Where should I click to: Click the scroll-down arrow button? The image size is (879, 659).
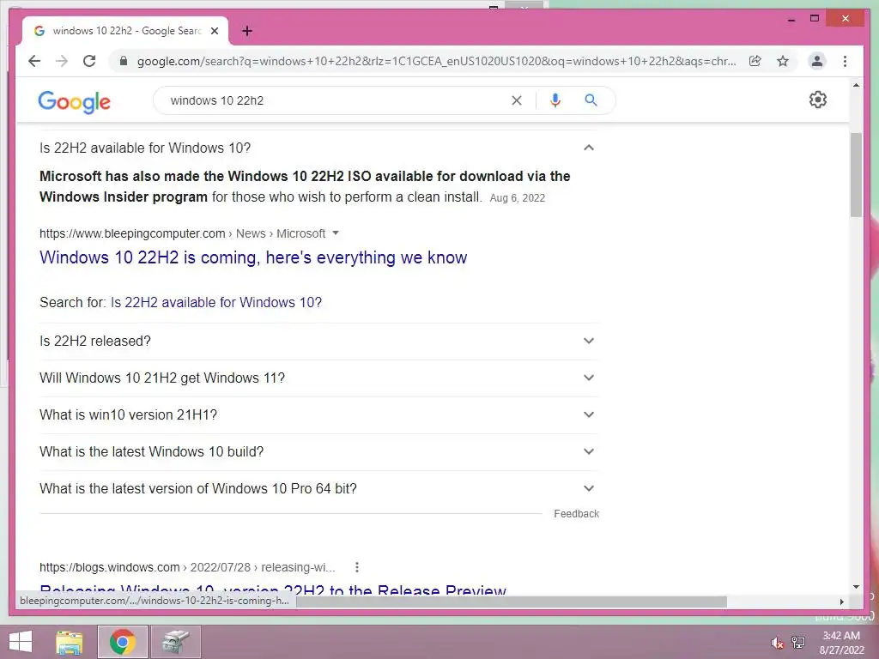pos(856,587)
